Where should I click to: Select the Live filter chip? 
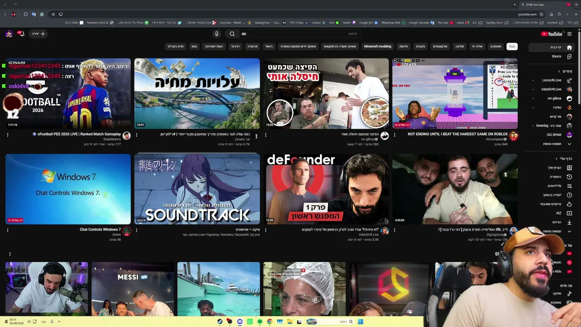477,46
